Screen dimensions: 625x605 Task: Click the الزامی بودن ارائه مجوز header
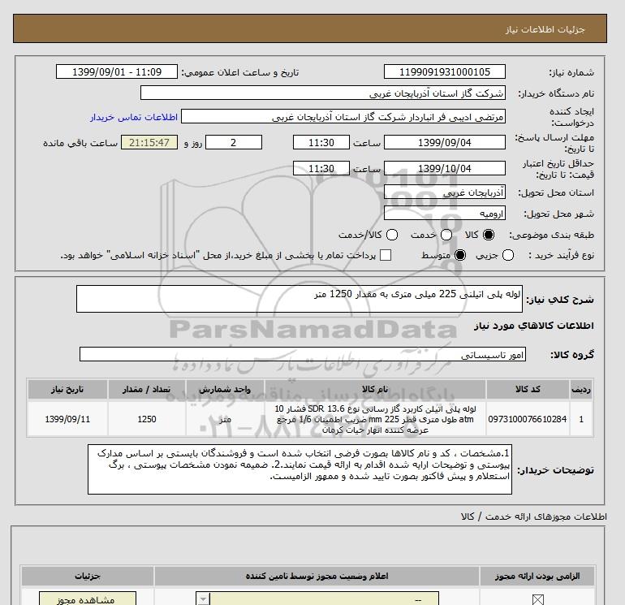[x=537, y=576]
